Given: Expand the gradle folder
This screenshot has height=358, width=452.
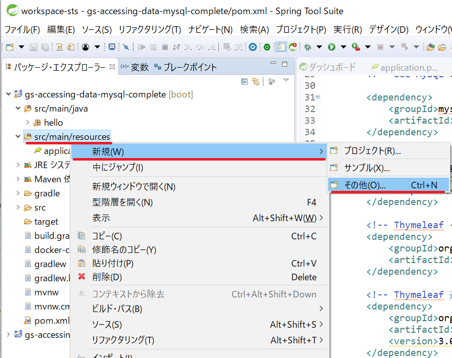Looking at the screenshot, I should (x=19, y=193).
